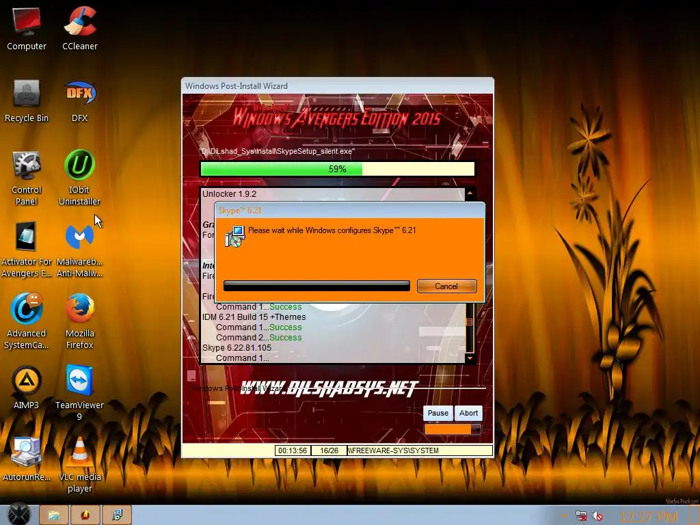Click the SkypeSetup_silent.exe path text

coord(278,151)
